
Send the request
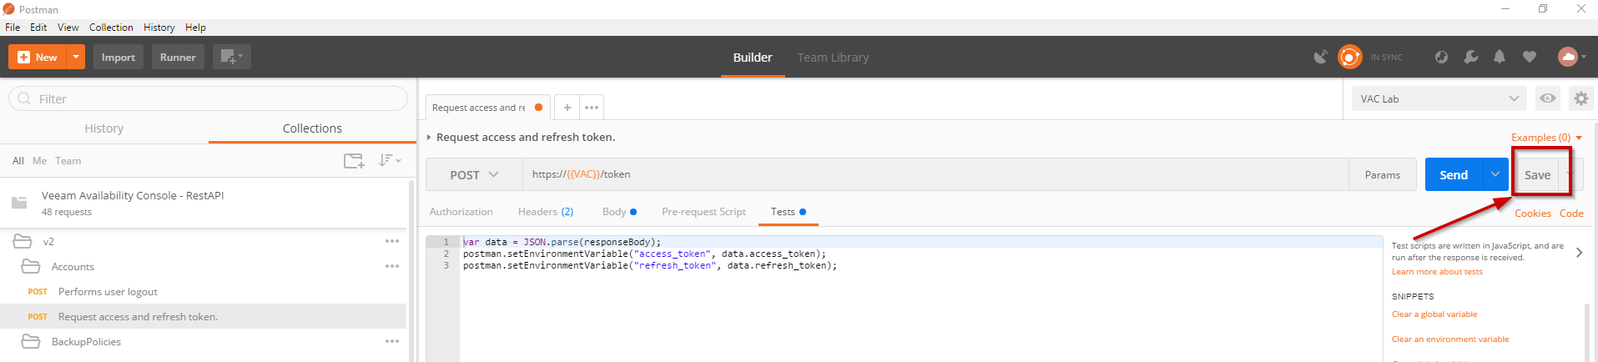click(1454, 175)
